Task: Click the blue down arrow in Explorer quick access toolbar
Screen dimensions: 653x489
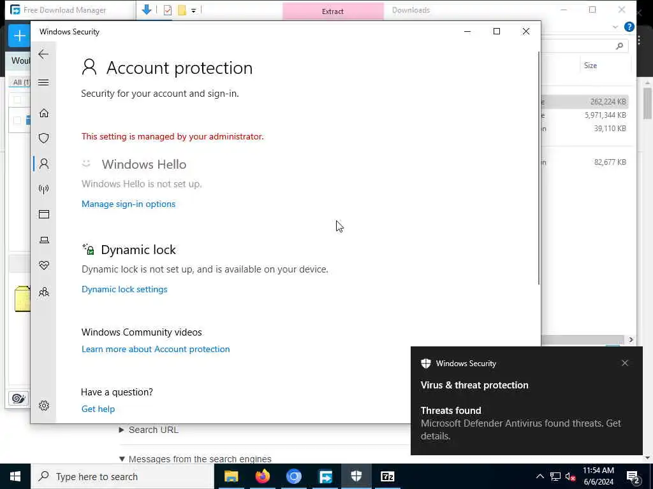Action: [x=147, y=10]
